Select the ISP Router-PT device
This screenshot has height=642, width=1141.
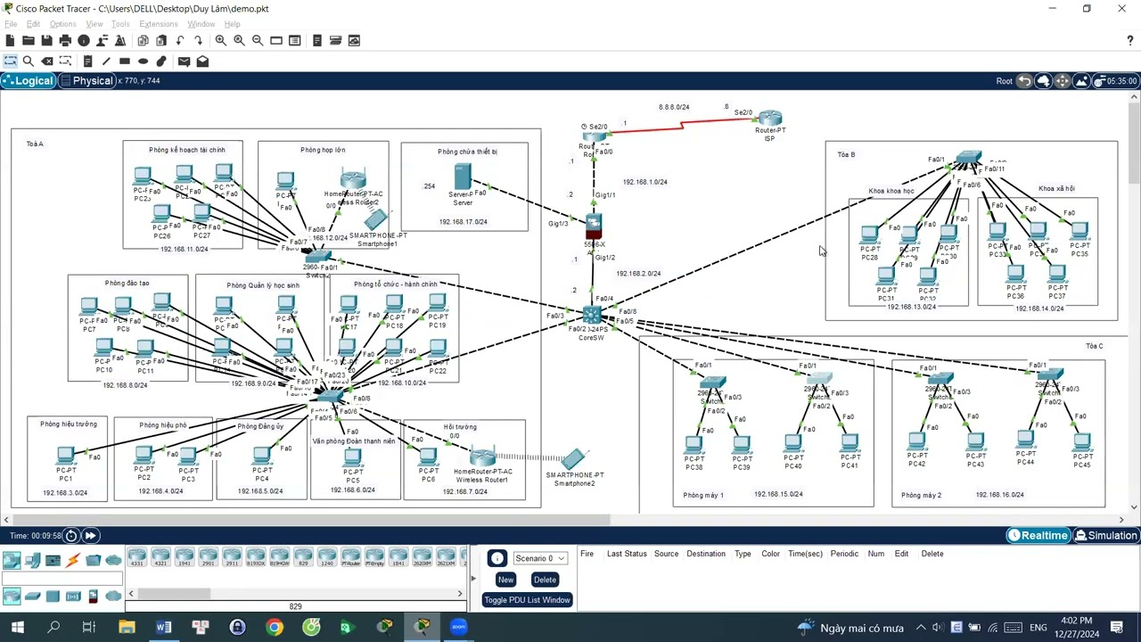coord(770,119)
